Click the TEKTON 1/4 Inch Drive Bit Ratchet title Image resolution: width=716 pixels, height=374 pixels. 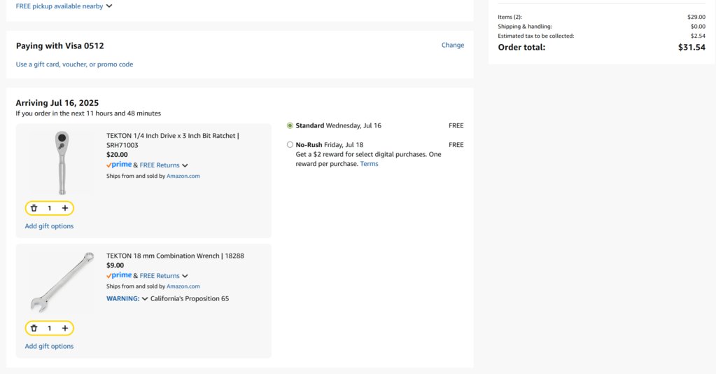(173, 140)
